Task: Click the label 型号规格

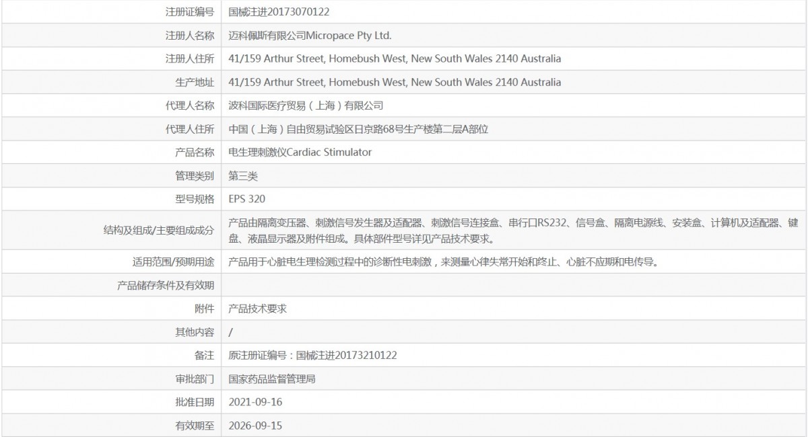Action: coord(195,199)
